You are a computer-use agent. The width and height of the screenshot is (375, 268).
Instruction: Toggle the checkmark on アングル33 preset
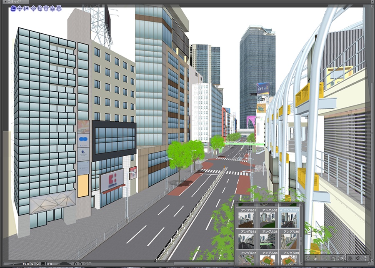click(281, 210)
